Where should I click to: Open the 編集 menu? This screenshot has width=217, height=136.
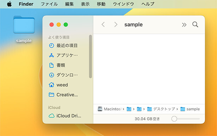pyautogui.click(x=69, y=4)
